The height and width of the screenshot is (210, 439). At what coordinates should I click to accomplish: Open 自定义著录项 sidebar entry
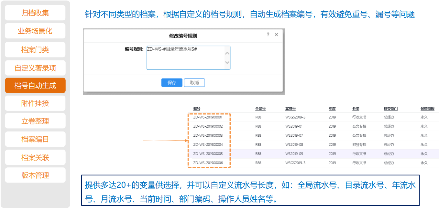(35, 68)
